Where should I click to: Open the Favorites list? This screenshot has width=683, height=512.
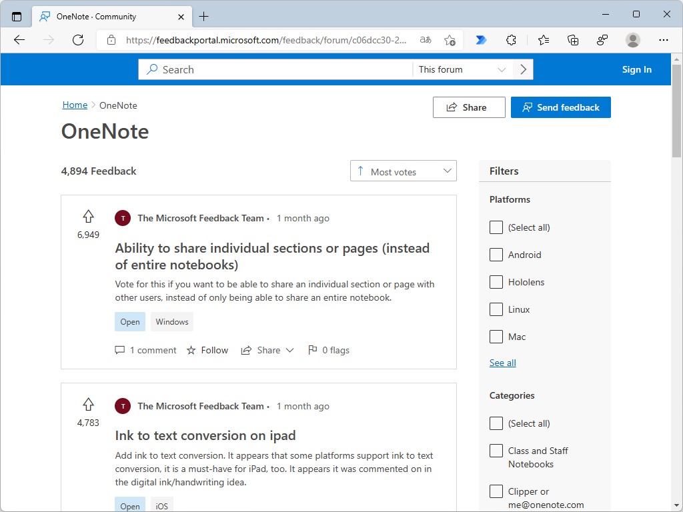(543, 40)
